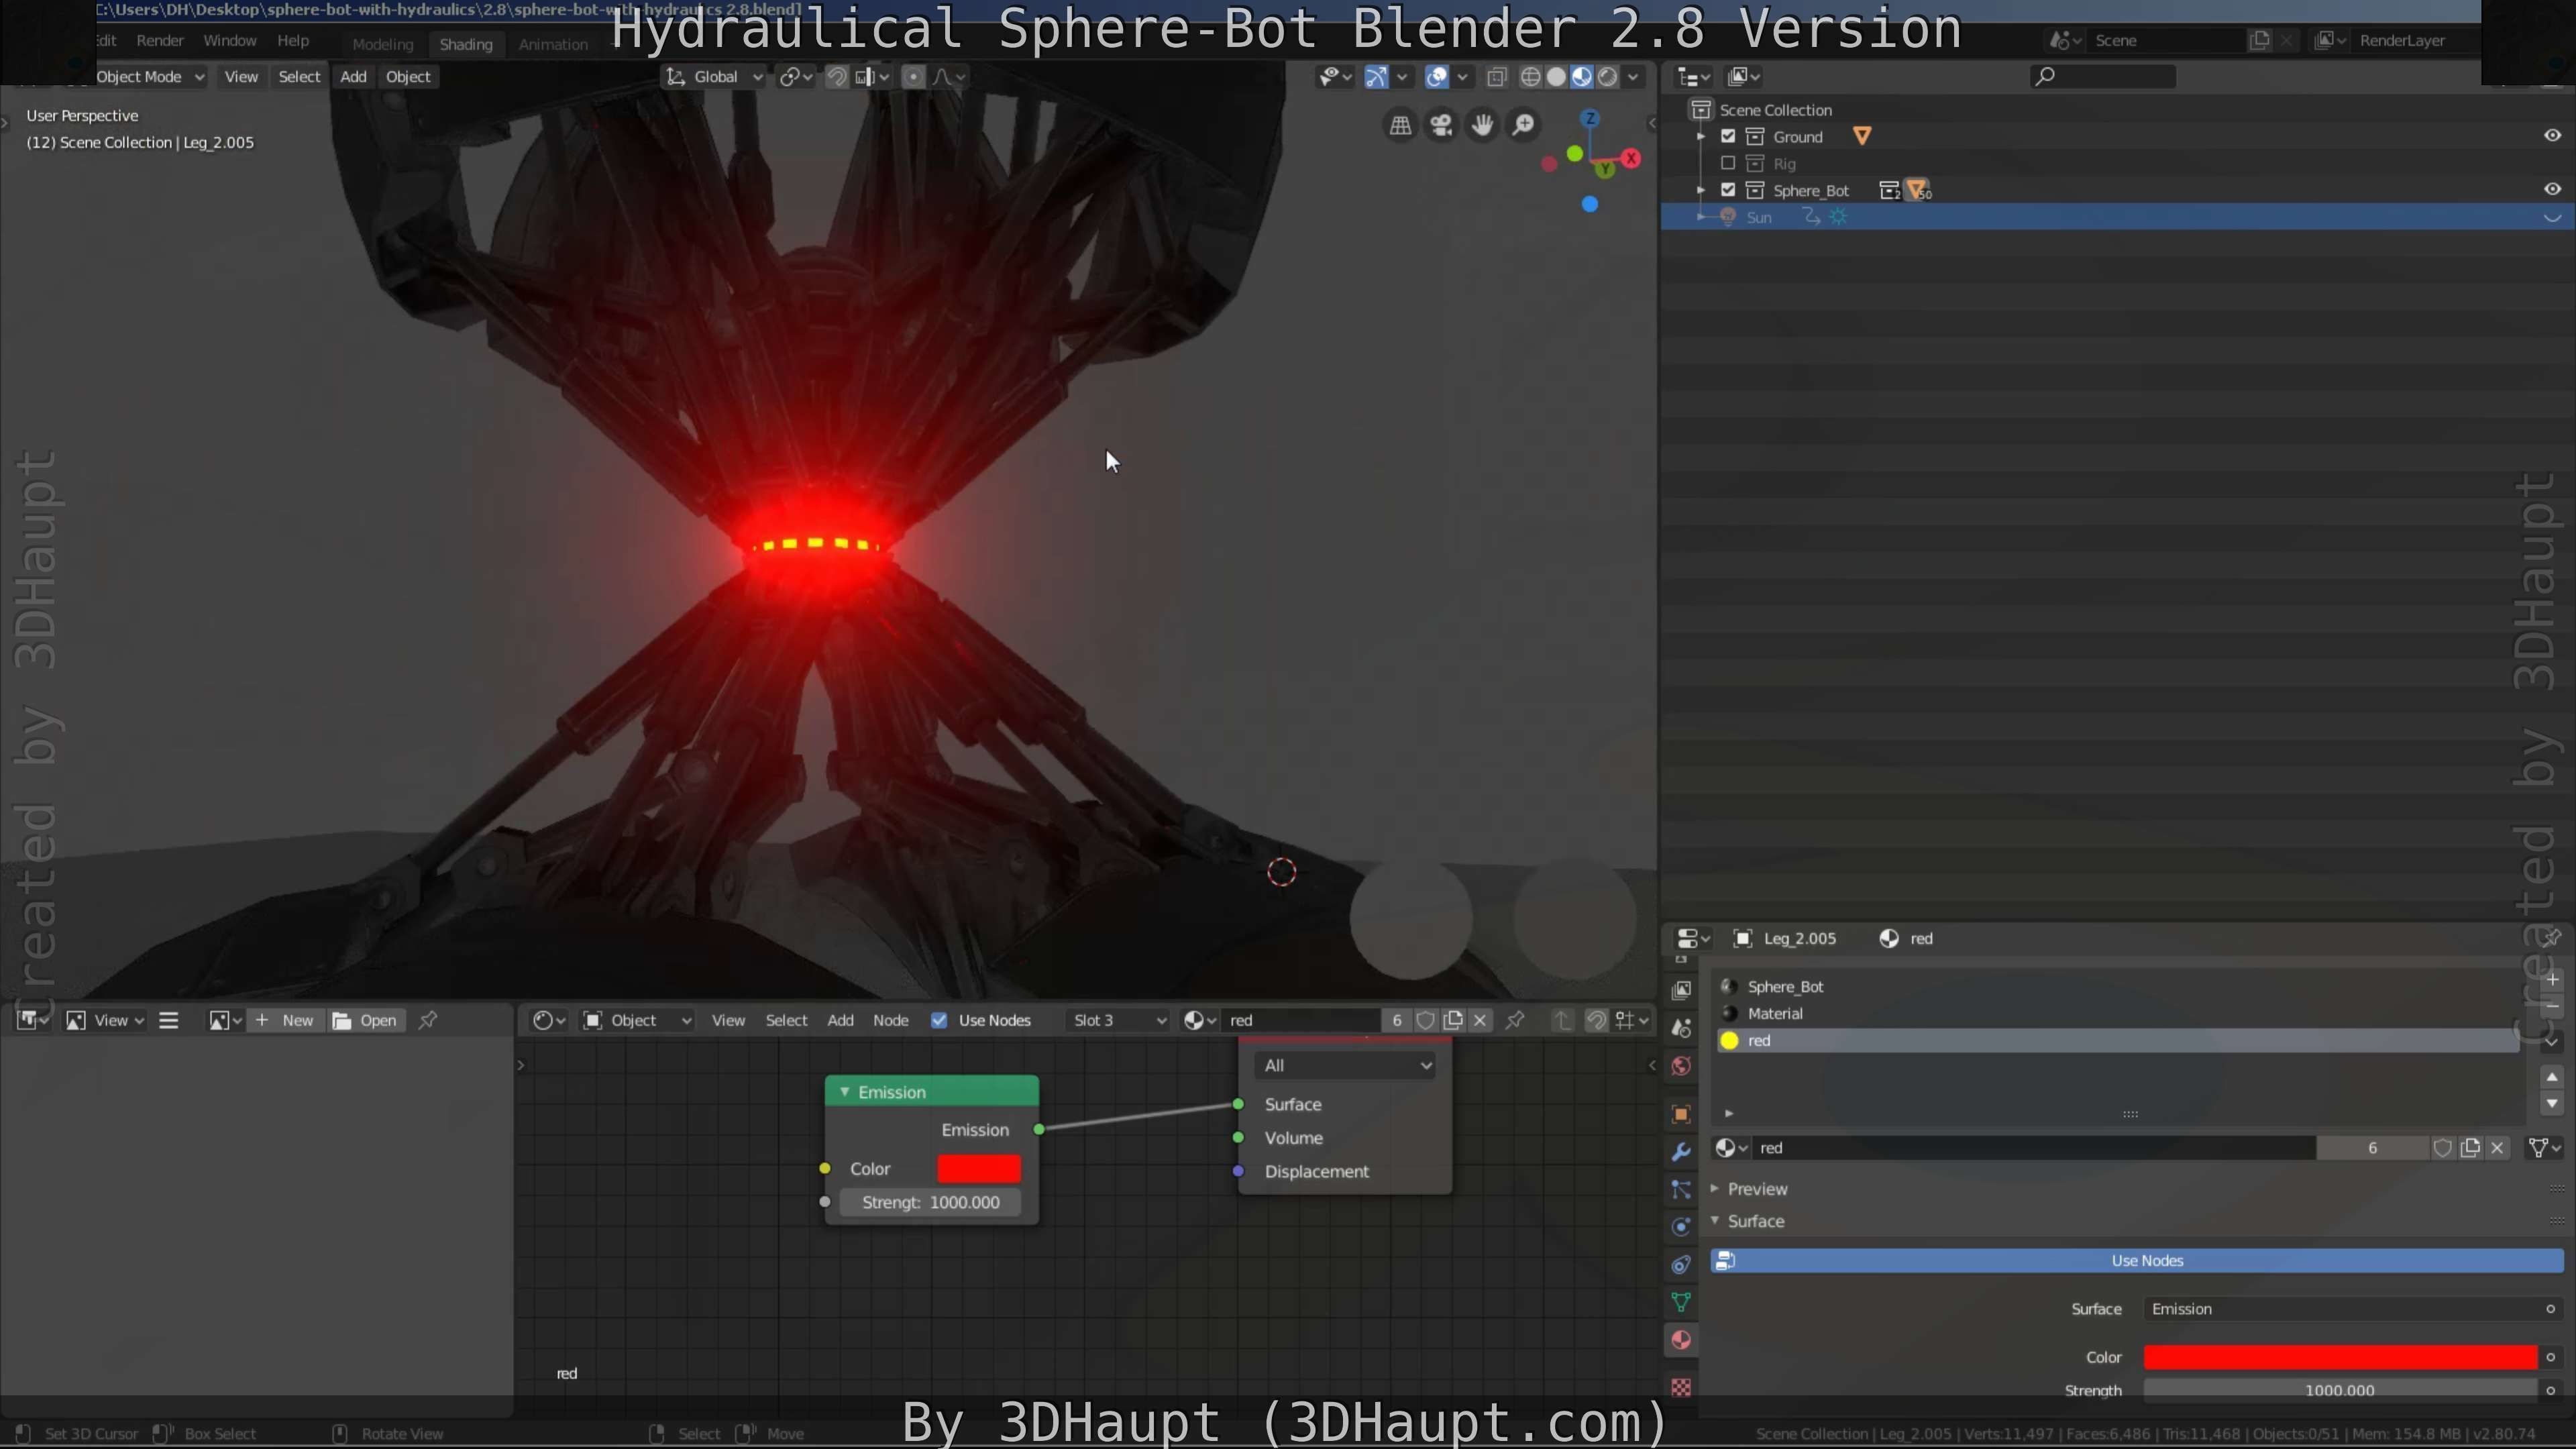Hide Sphere_Bot collection via eye icon

(2552, 189)
